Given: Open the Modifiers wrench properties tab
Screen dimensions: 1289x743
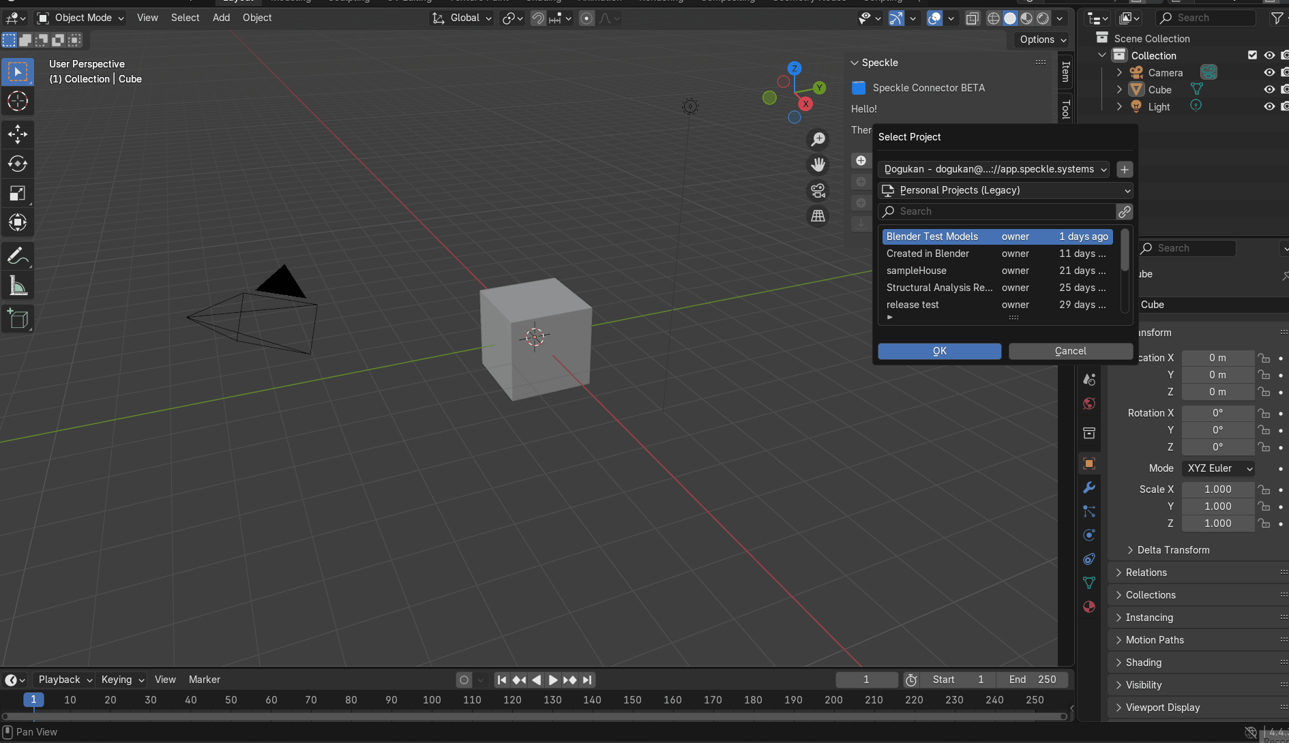Looking at the screenshot, I should 1089,487.
